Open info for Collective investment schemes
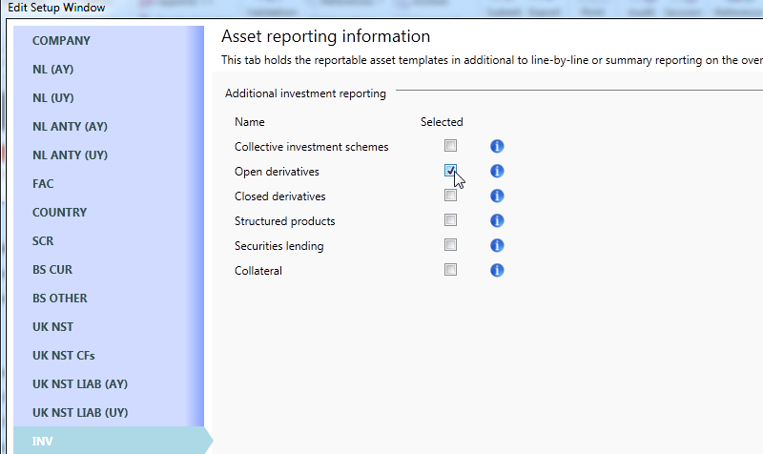This screenshot has width=763, height=454. pos(497,146)
